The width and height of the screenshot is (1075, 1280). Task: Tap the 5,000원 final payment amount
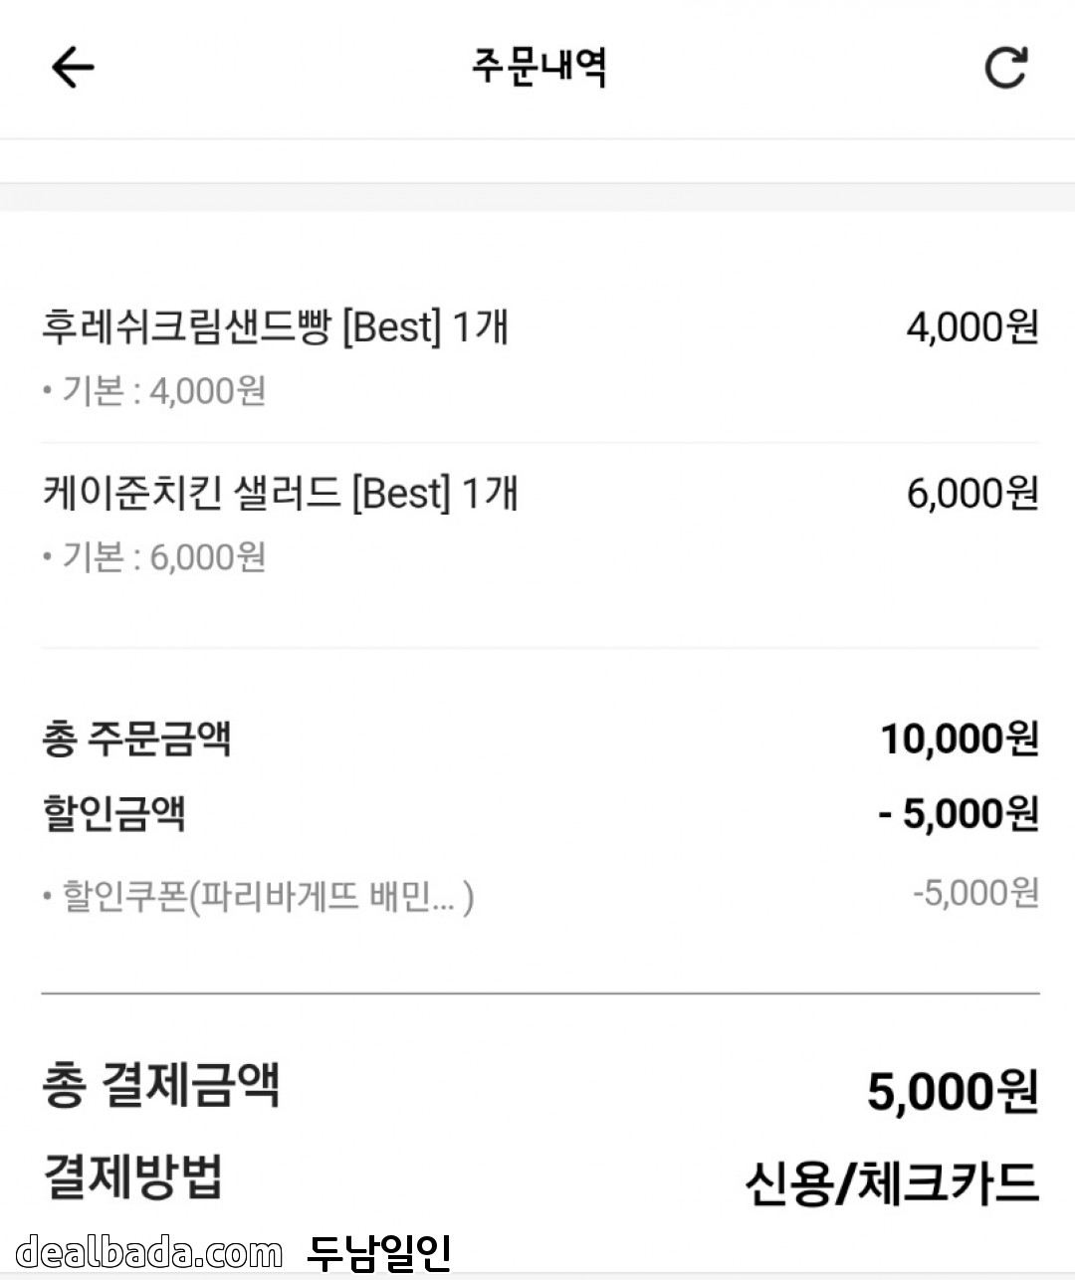coord(952,1091)
